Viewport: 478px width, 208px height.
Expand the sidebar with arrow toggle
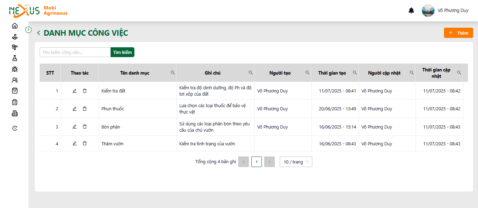(x=29, y=30)
